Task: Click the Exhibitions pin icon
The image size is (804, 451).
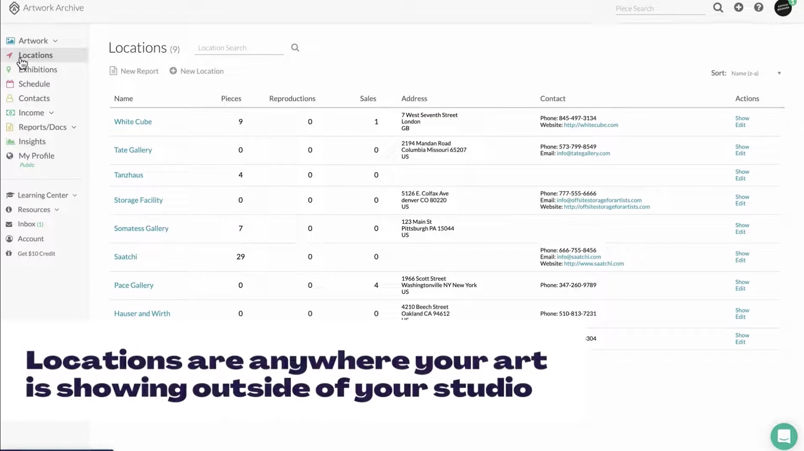Action: [9, 69]
